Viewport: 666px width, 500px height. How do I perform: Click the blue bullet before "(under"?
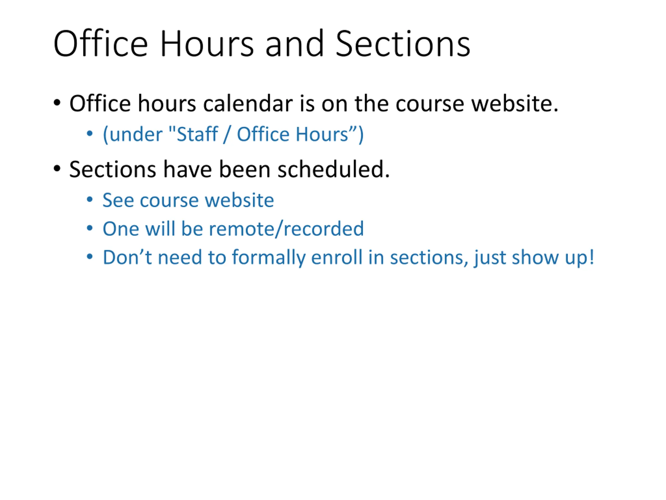[89, 133]
